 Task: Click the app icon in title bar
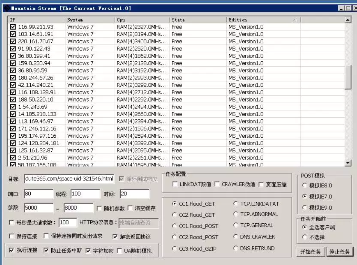click(7, 8)
